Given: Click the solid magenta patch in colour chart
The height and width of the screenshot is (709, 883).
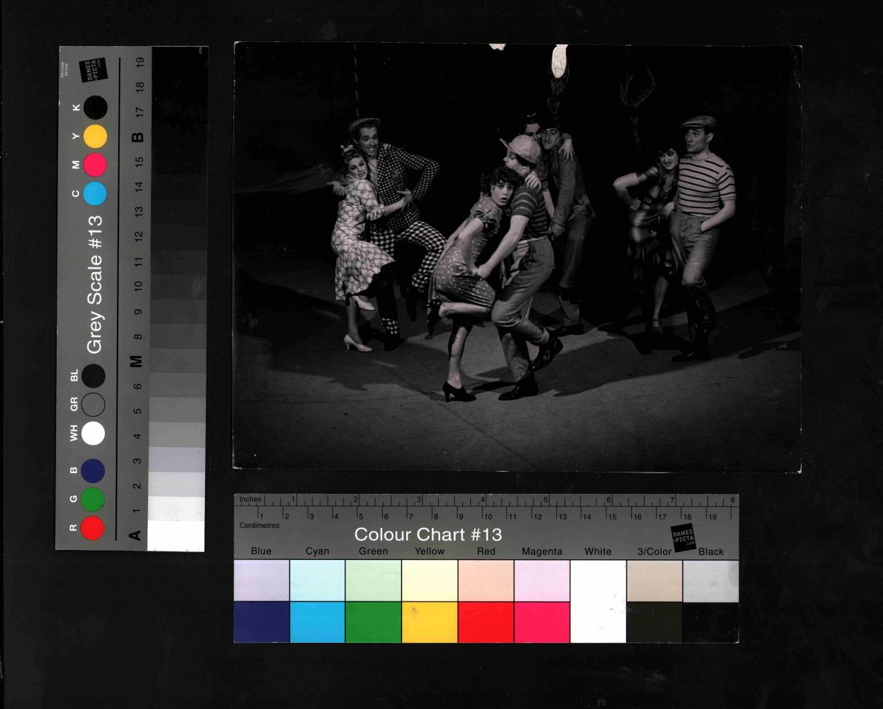Looking at the screenshot, I should [x=542, y=622].
